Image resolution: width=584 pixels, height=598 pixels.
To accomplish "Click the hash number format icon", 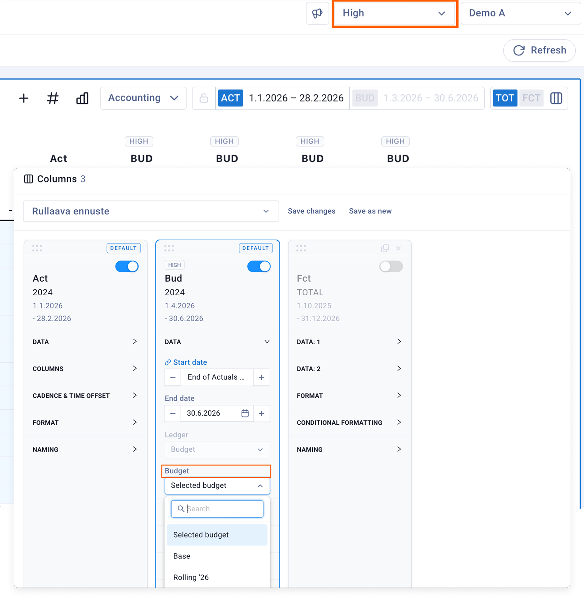I will pos(53,98).
